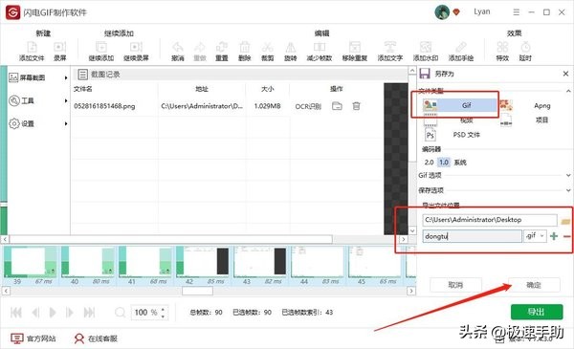The width and height of the screenshot is (574, 349).
Task: Click the horizontal scrollbar under the record table
Action: pyautogui.click(x=171, y=239)
